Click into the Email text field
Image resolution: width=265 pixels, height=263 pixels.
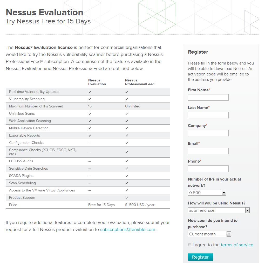click(x=208, y=151)
